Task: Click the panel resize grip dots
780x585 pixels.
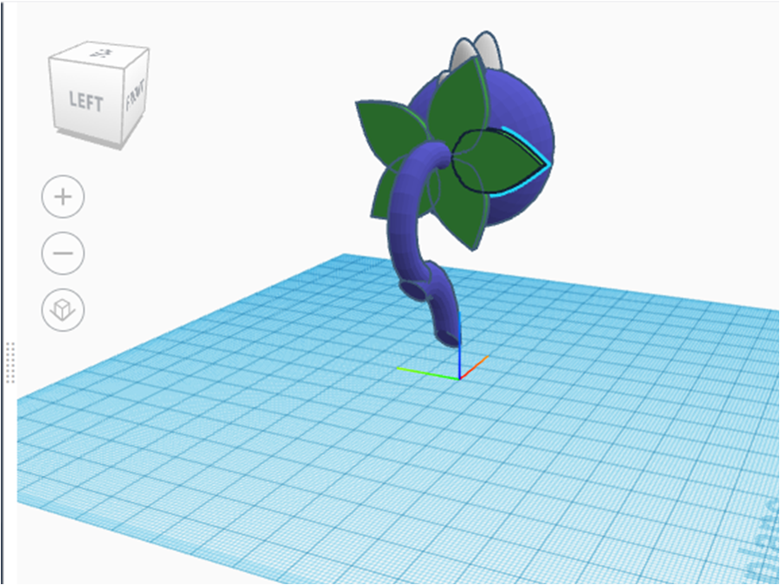Action: point(10,362)
